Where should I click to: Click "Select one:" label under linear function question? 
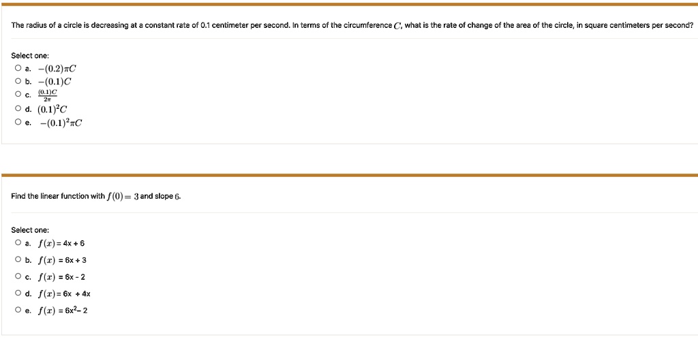[30, 230]
